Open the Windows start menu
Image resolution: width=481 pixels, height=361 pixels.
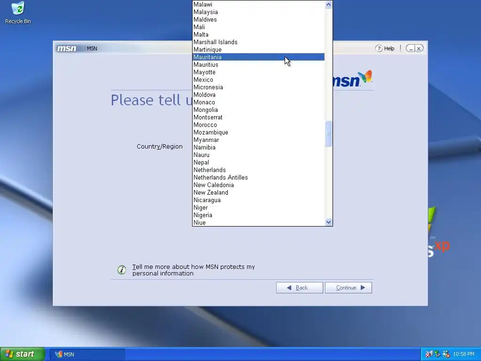click(x=23, y=354)
